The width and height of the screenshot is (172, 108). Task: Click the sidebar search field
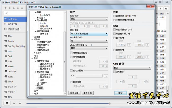pos(15,13)
